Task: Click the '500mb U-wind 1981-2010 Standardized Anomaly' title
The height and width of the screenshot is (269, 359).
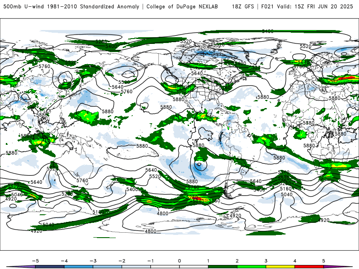Action: [x=71, y=6]
